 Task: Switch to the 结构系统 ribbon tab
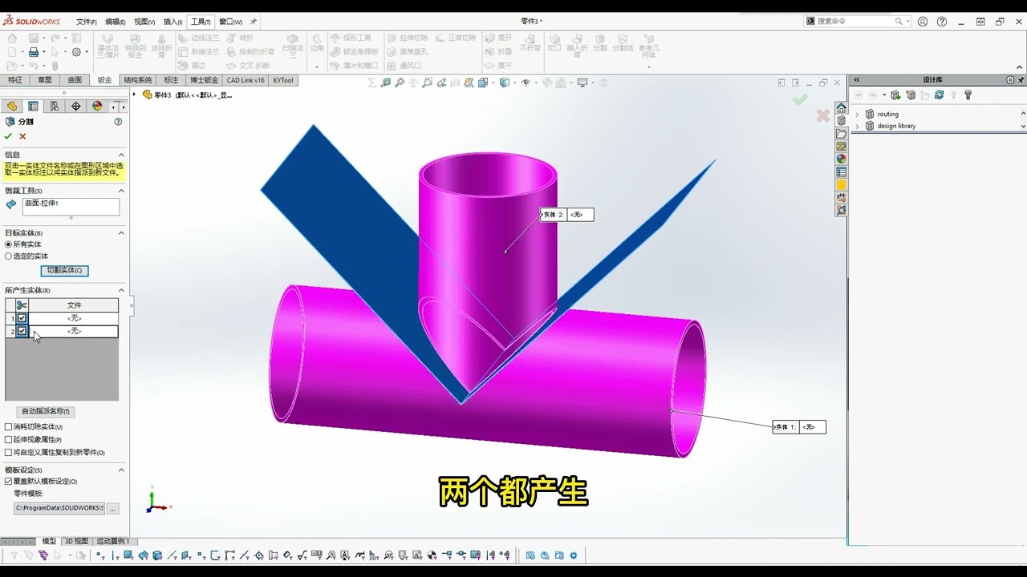coord(137,80)
